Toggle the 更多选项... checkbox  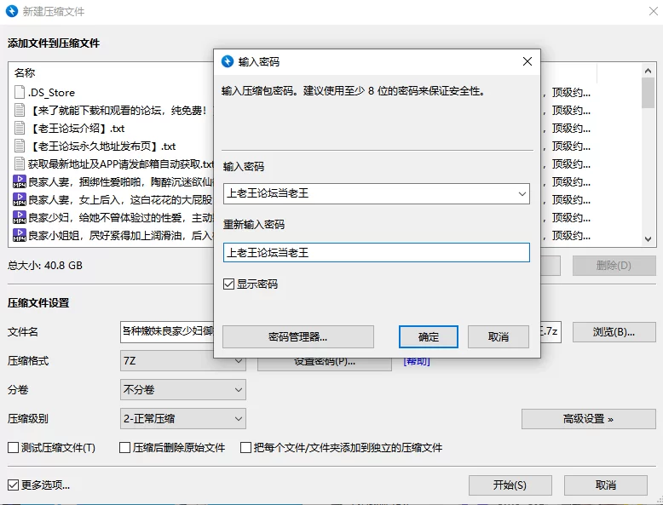(x=13, y=485)
